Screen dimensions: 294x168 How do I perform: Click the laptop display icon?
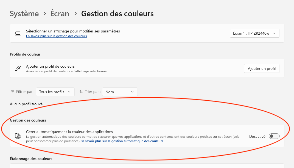pyautogui.click(x=18, y=34)
